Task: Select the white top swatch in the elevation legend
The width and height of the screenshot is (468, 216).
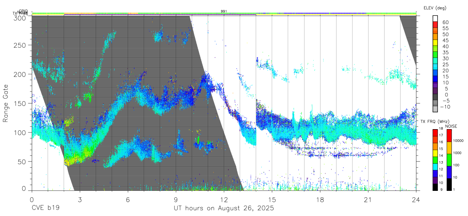Action: (436, 19)
